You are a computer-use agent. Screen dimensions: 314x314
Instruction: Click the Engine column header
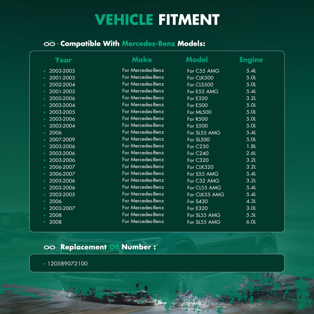(x=251, y=60)
